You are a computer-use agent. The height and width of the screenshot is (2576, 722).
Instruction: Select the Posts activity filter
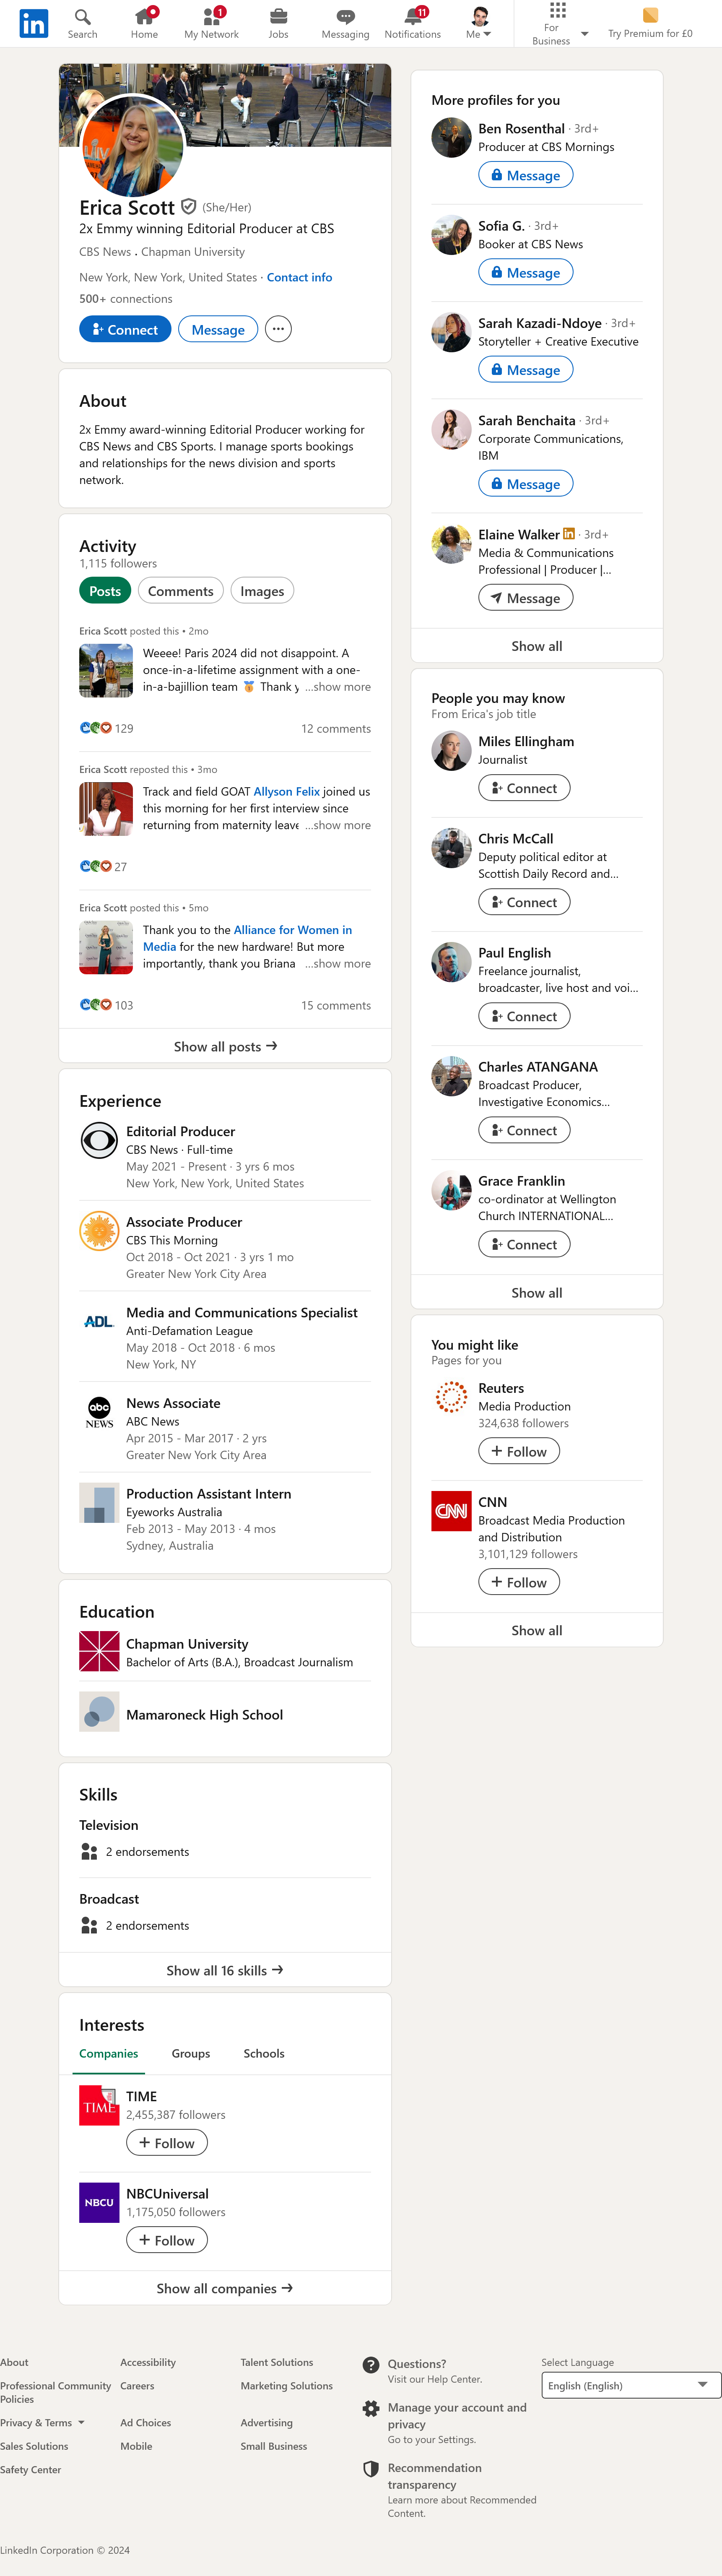(105, 591)
